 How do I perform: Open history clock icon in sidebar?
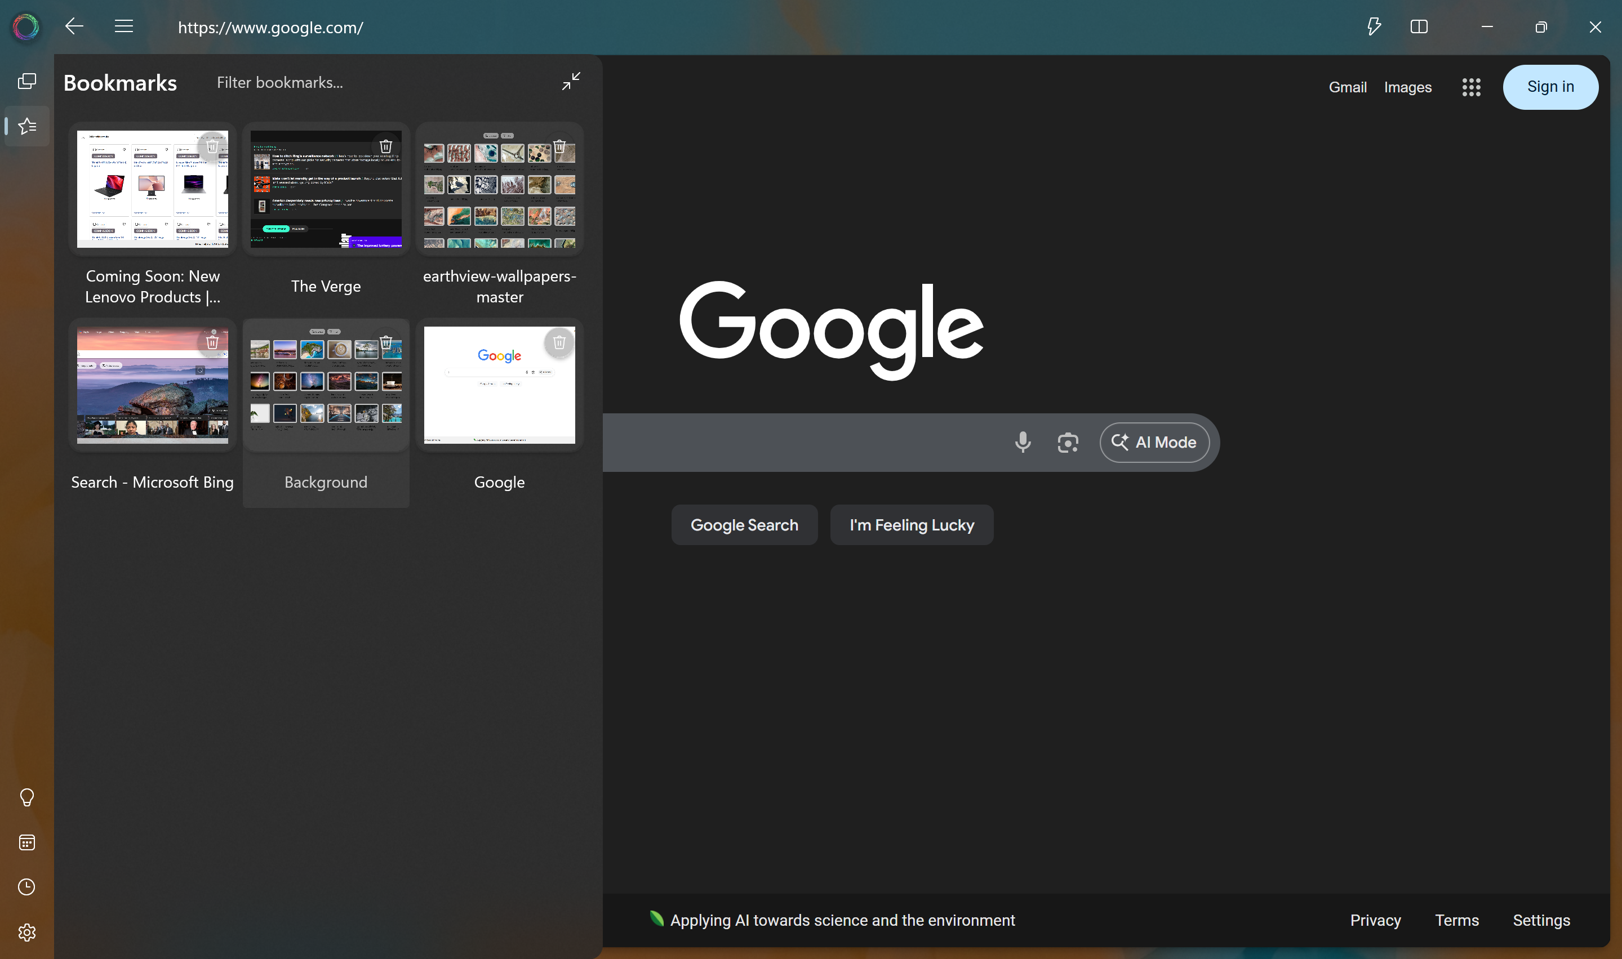26,887
